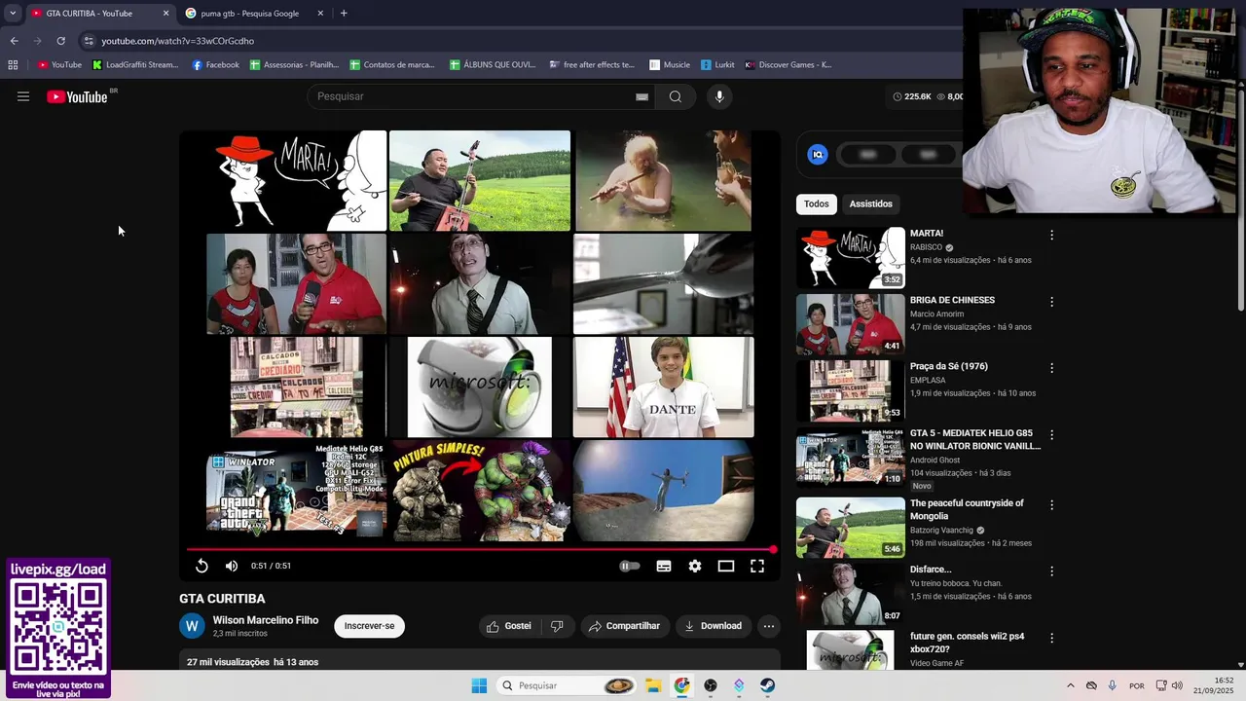
Task: Toggle subtitles/closed captions
Action: tap(664, 566)
